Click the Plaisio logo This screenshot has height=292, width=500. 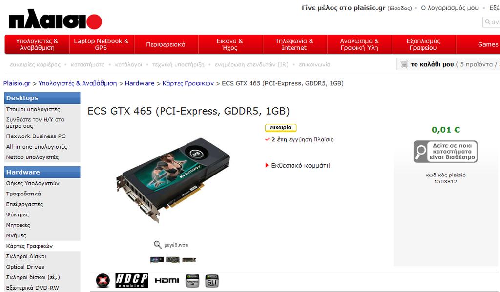[55, 19]
